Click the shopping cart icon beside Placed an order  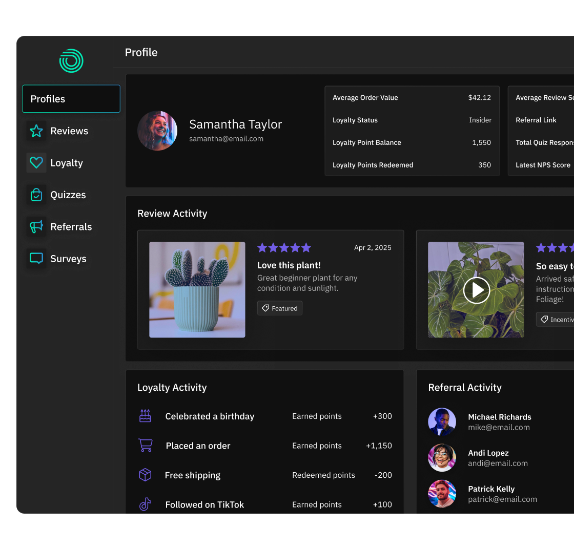[145, 446]
